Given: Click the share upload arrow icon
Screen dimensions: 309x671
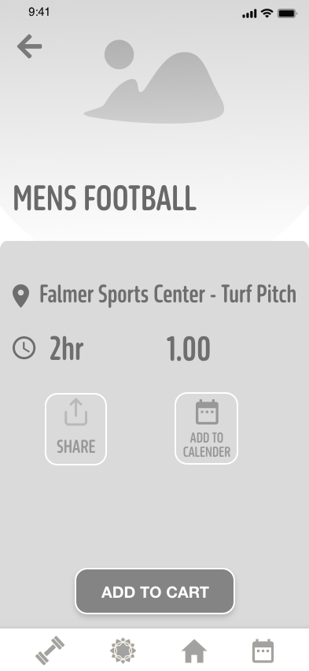Looking at the screenshot, I should tap(75, 412).
